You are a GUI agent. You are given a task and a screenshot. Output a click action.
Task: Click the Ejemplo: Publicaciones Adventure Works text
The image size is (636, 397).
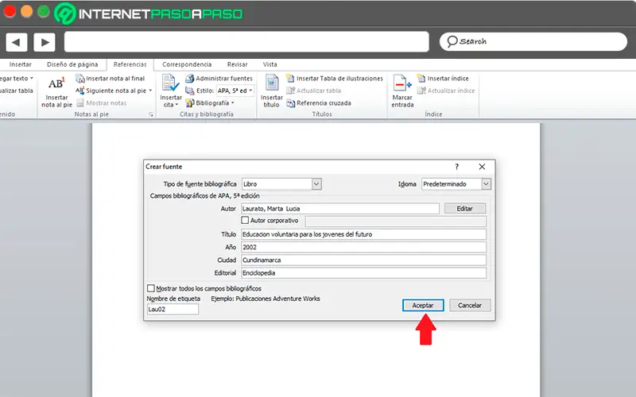tap(266, 299)
